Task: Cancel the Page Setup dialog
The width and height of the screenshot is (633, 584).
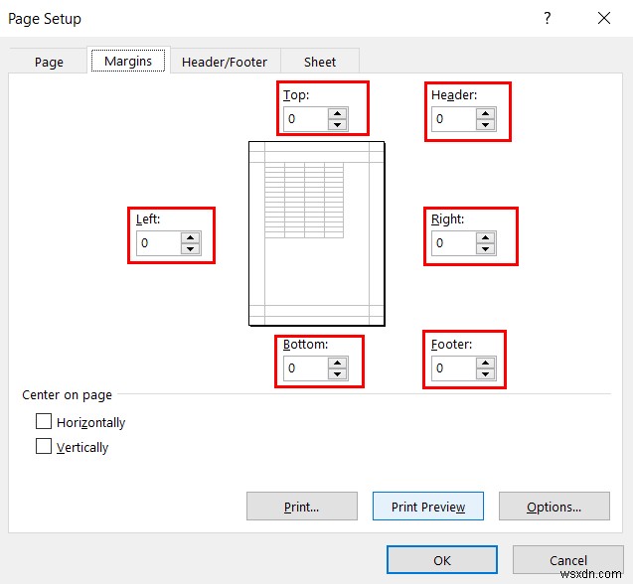Action: tap(568, 560)
